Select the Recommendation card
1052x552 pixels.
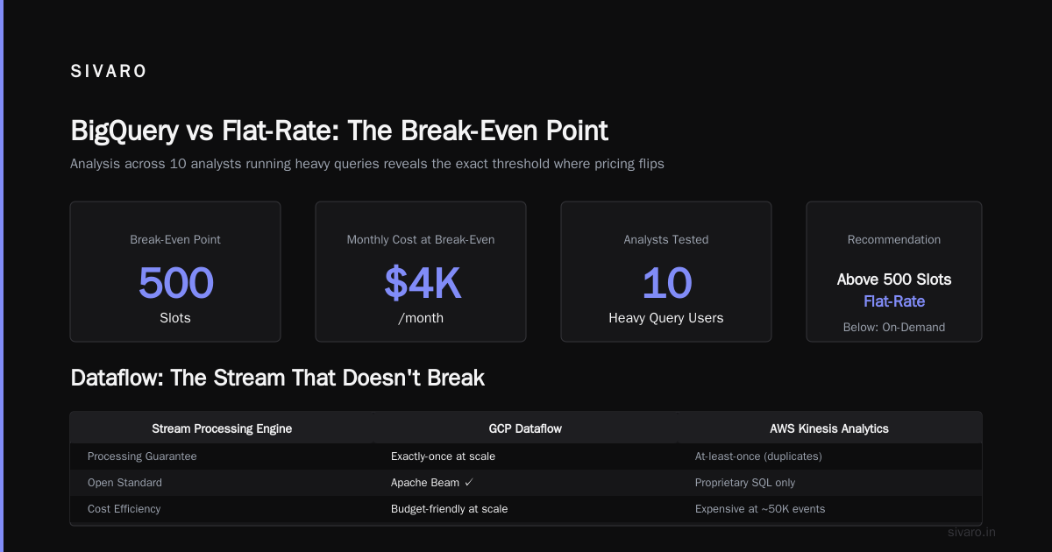pos(894,272)
